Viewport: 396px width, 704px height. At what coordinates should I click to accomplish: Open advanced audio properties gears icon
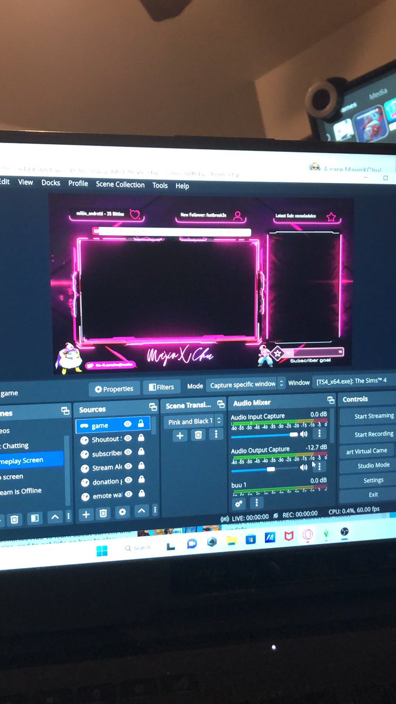239,503
